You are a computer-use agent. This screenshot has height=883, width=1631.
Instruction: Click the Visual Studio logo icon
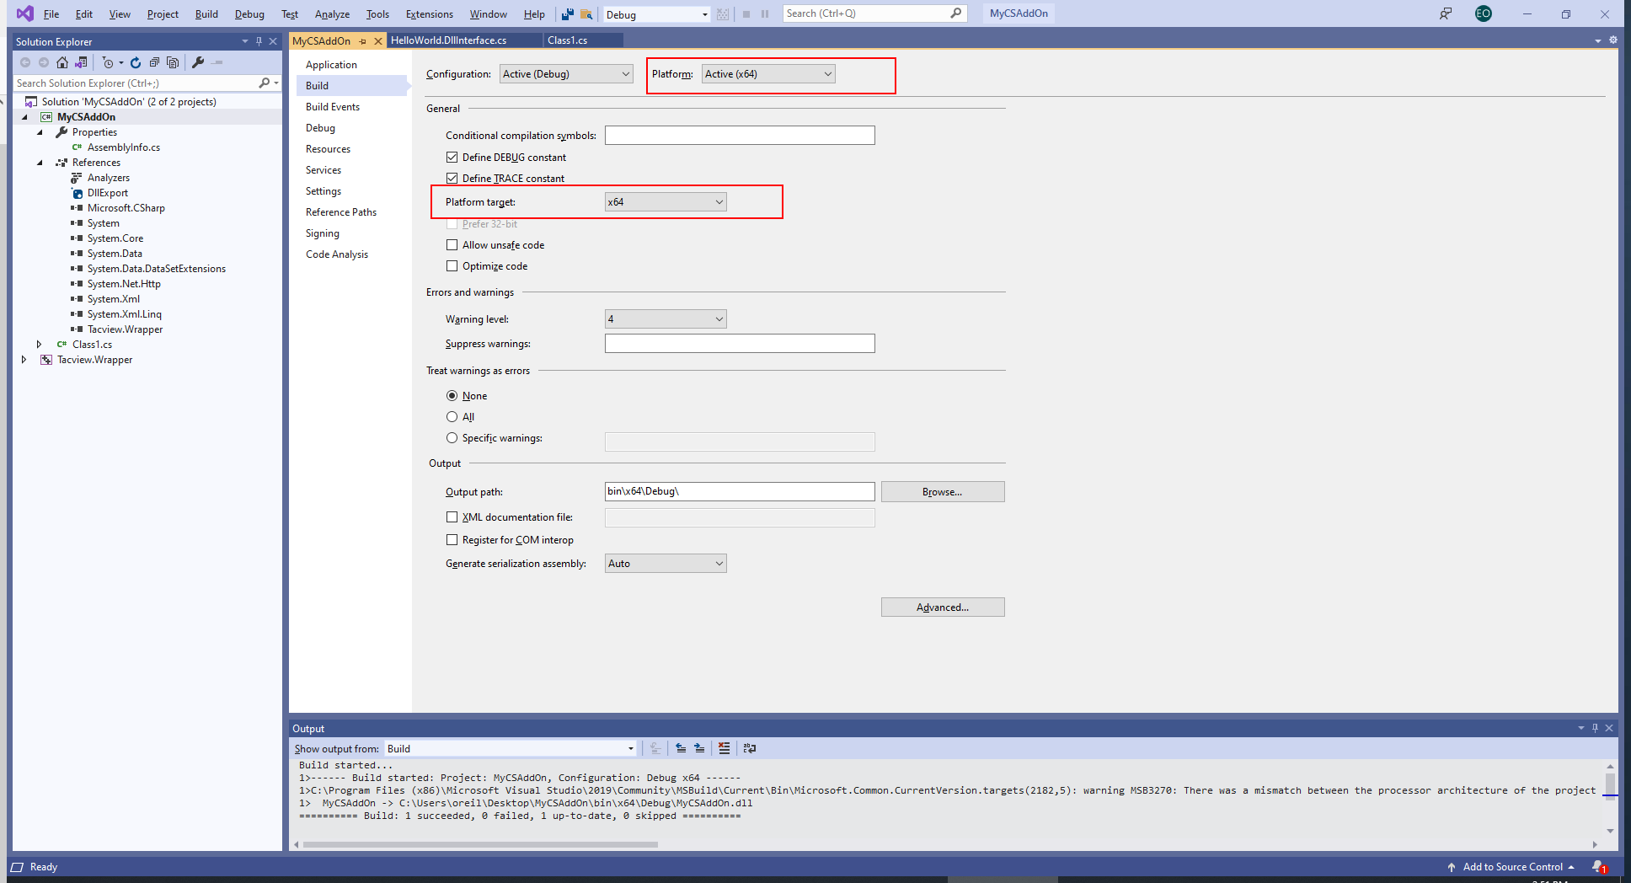coord(25,13)
